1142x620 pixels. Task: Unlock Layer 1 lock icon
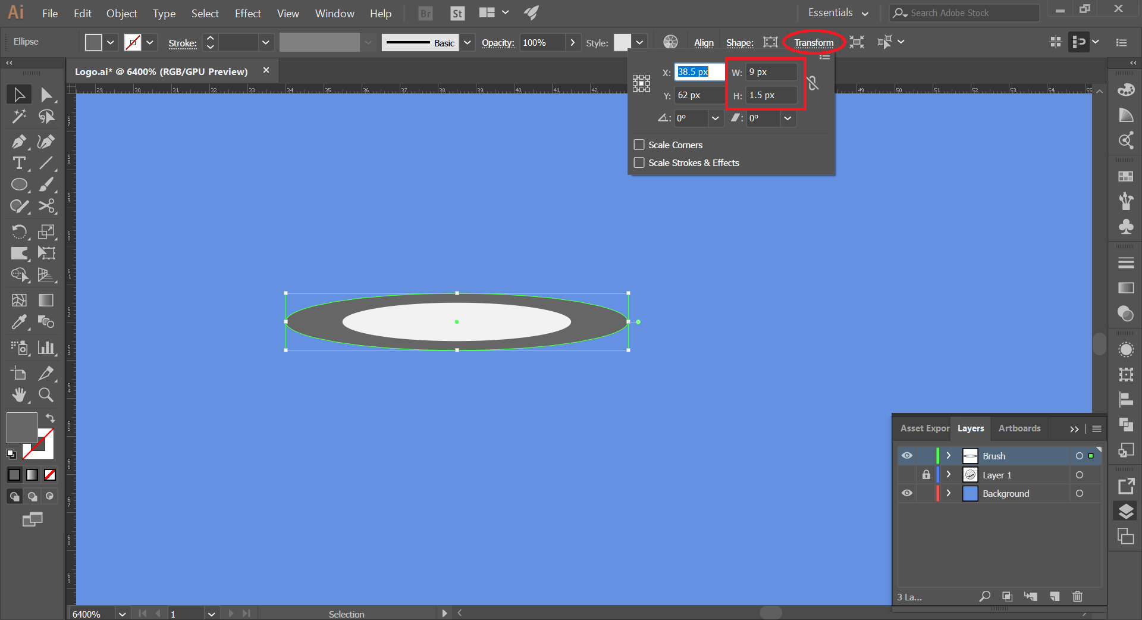[926, 475]
